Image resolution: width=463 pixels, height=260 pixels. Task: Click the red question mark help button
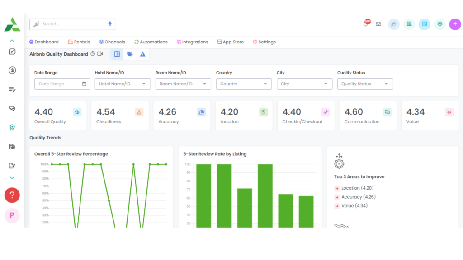point(12,195)
